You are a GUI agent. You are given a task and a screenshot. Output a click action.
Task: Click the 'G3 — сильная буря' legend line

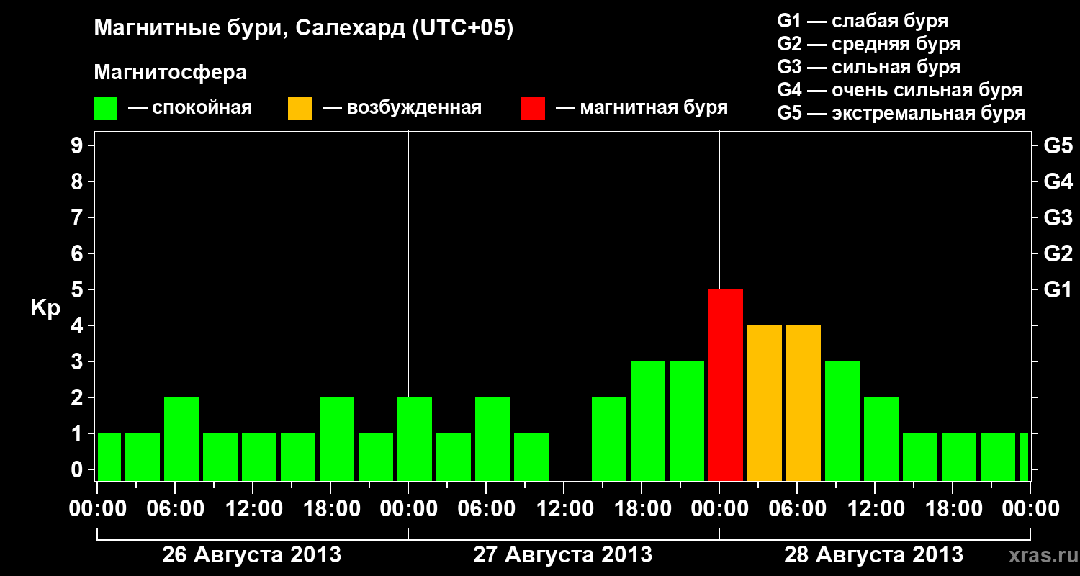pyautogui.click(x=869, y=67)
